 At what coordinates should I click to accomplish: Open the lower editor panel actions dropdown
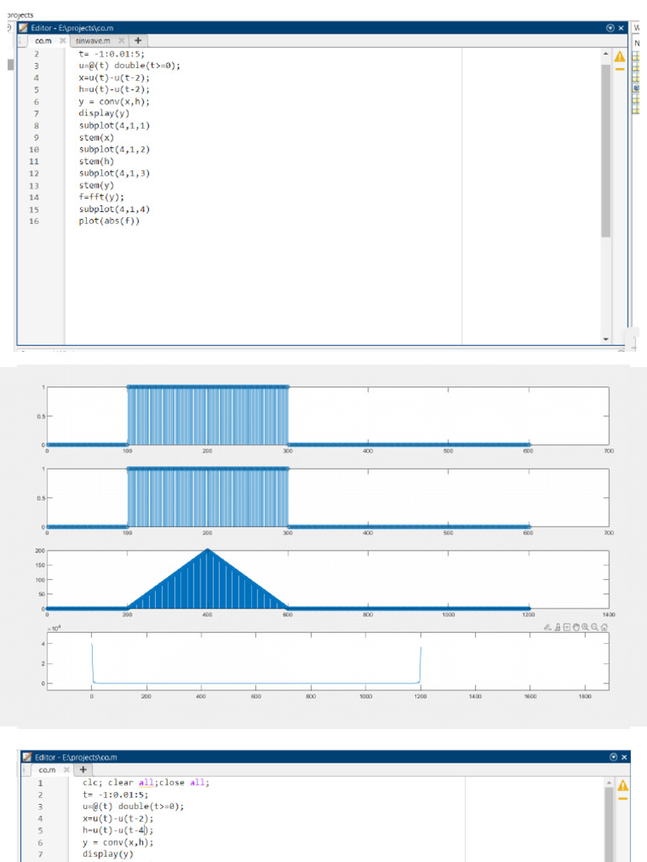612,757
